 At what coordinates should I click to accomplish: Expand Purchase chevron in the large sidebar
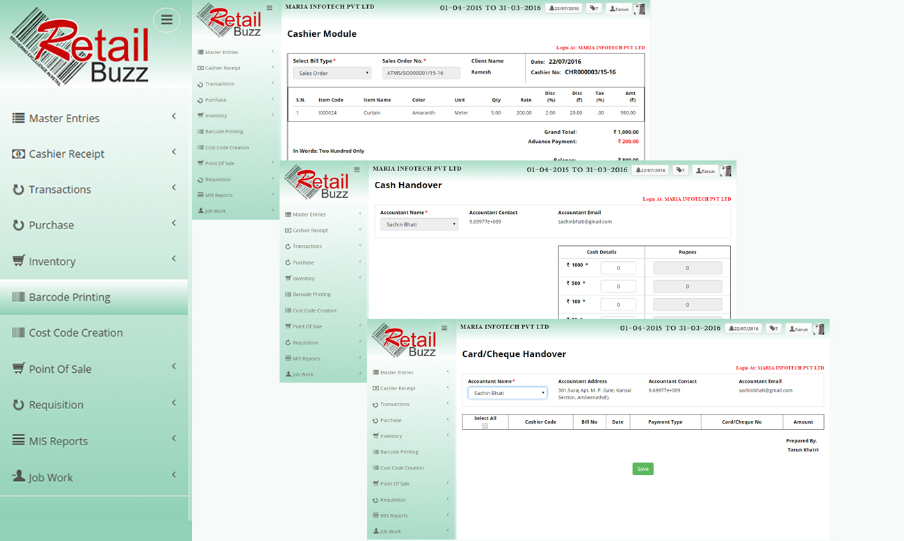point(174,223)
